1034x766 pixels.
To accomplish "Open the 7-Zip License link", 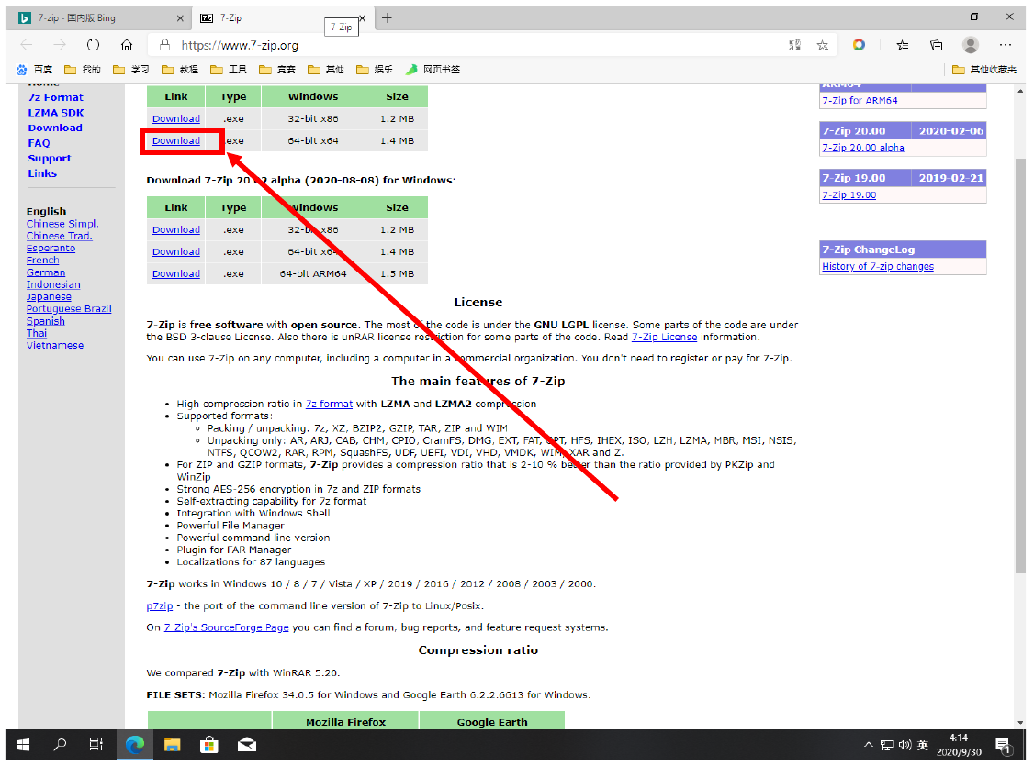I will 664,337.
